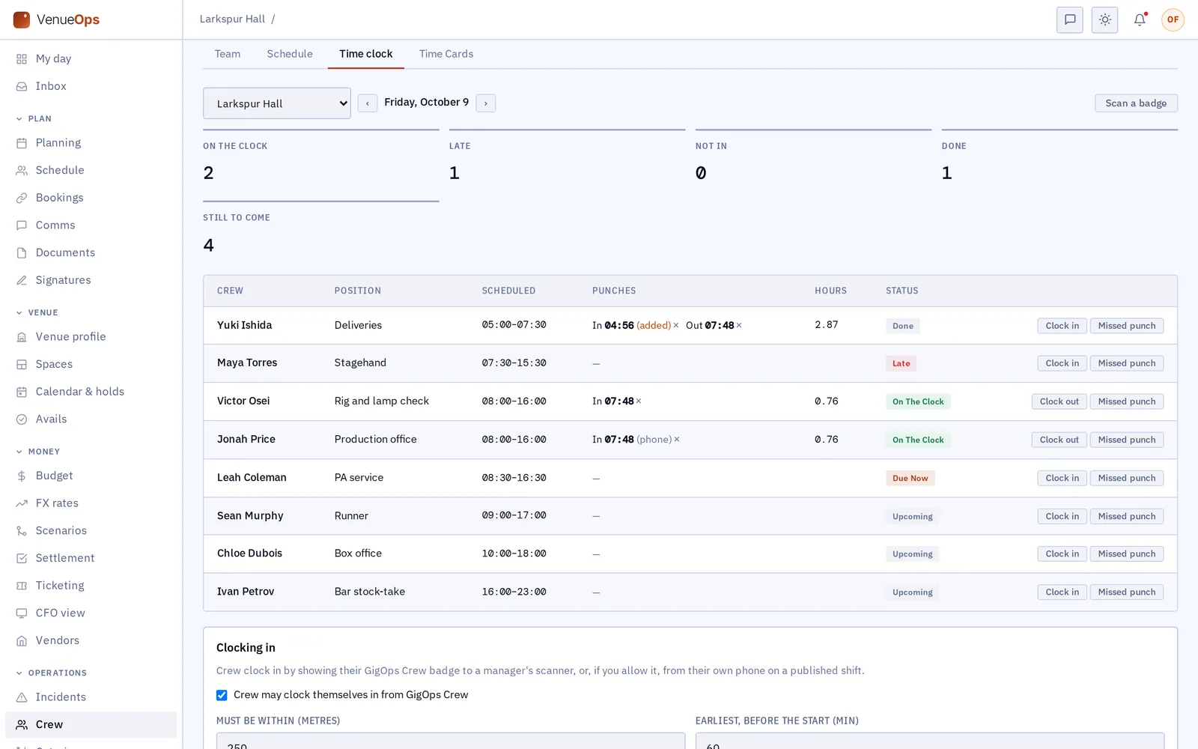Go to next day arrow
The width and height of the screenshot is (1198, 749).
(486, 103)
